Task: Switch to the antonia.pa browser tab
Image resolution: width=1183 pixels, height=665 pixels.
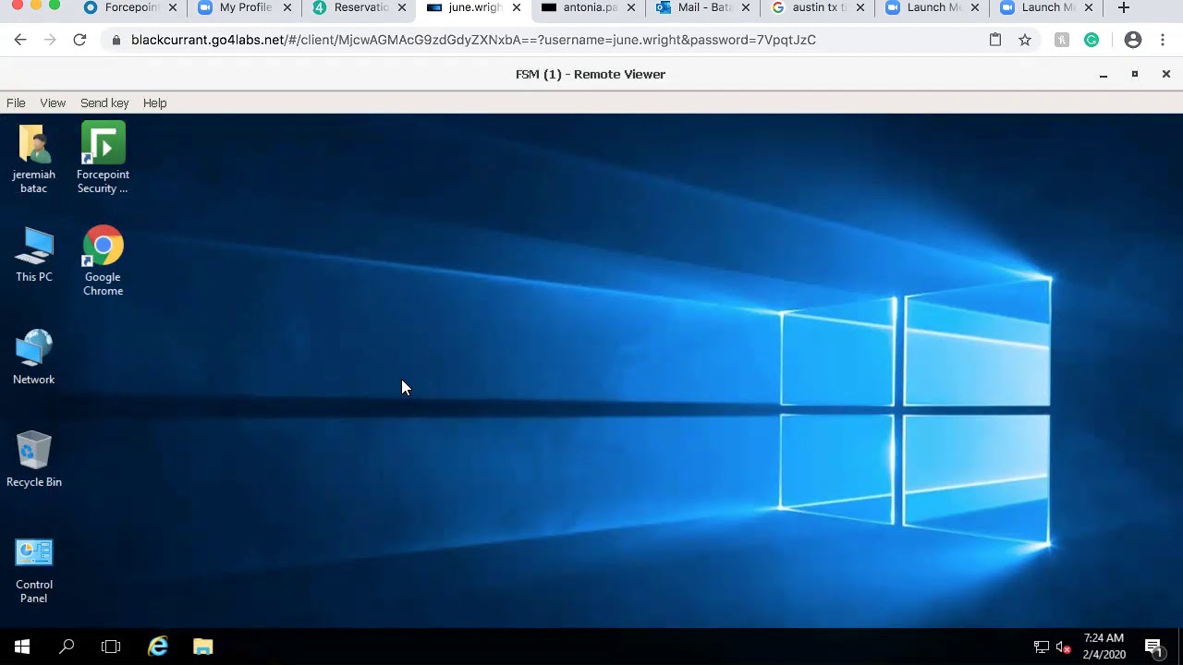Action: point(588,7)
